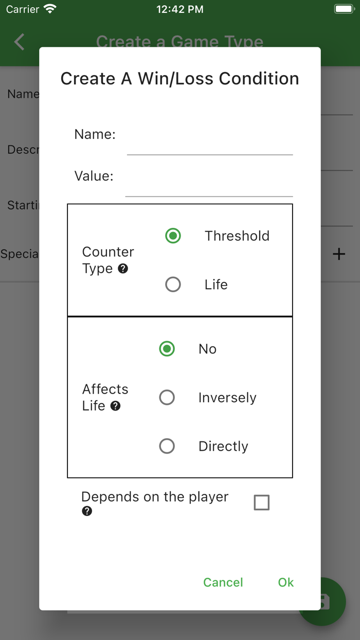Viewport: 360px width, 640px height.
Task: Tap the green save floating action button
Action: pos(322,602)
